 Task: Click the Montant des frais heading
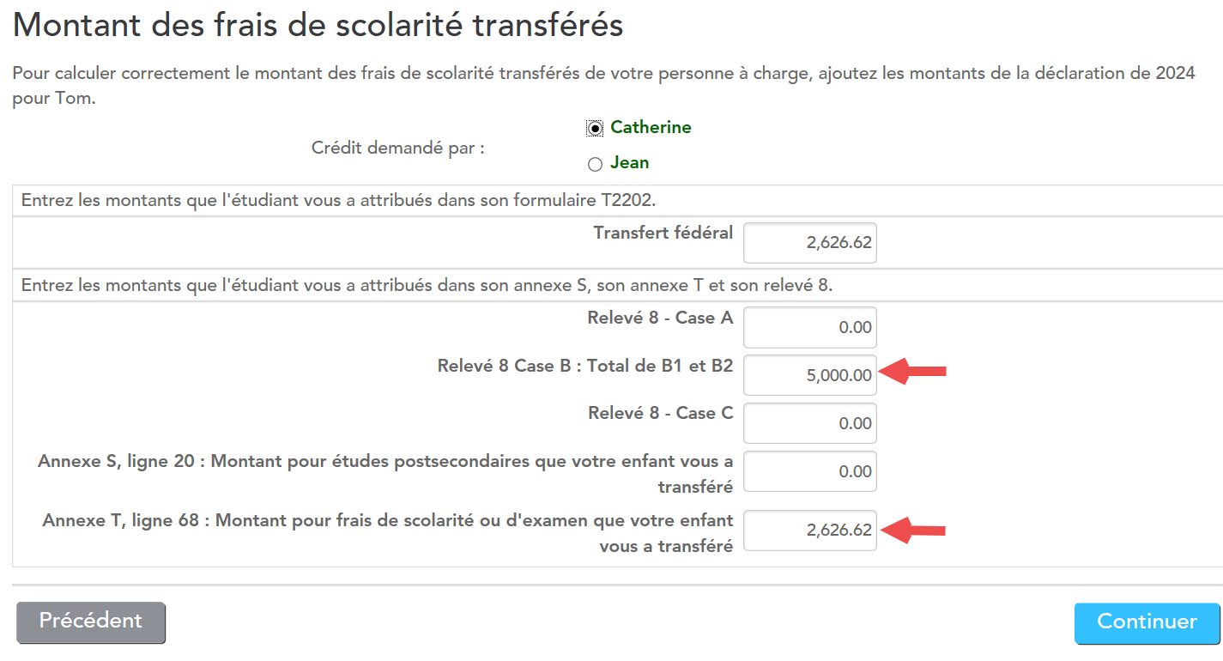[x=318, y=26]
